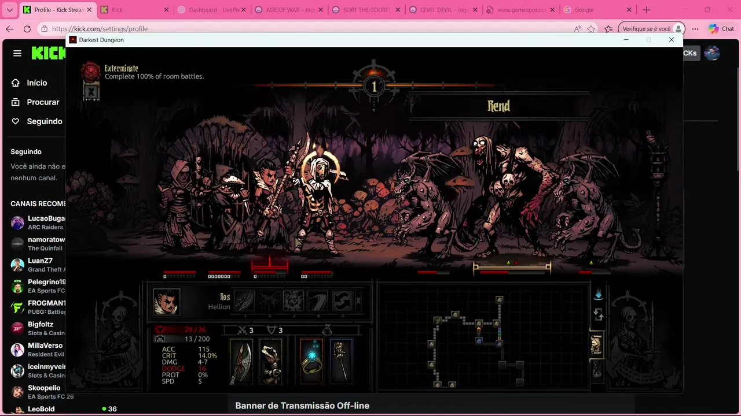Open Bigfoltz recommended channel
This screenshot has width=741, height=416.
(38, 328)
